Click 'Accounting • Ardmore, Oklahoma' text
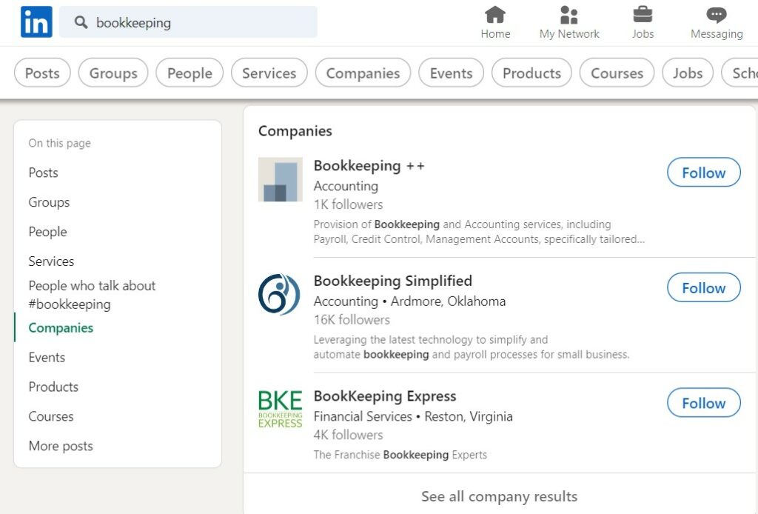 (x=409, y=301)
